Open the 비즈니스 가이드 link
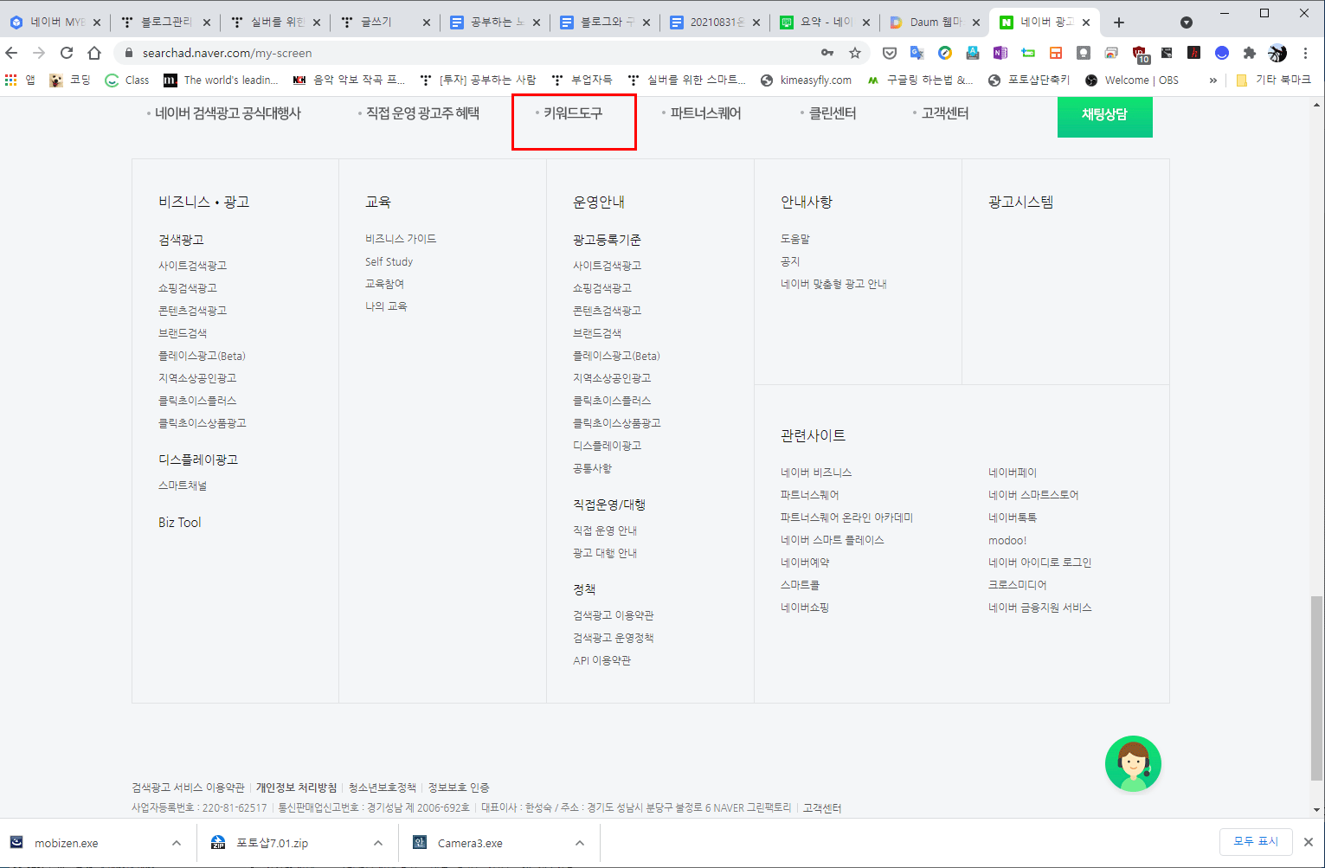The height and width of the screenshot is (868, 1325). tap(401, 239)
